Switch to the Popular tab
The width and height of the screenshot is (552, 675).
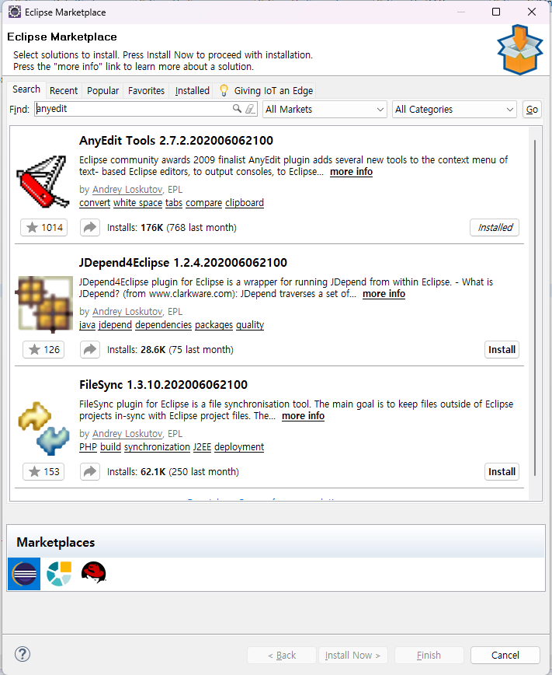click(x=102, y=91)
